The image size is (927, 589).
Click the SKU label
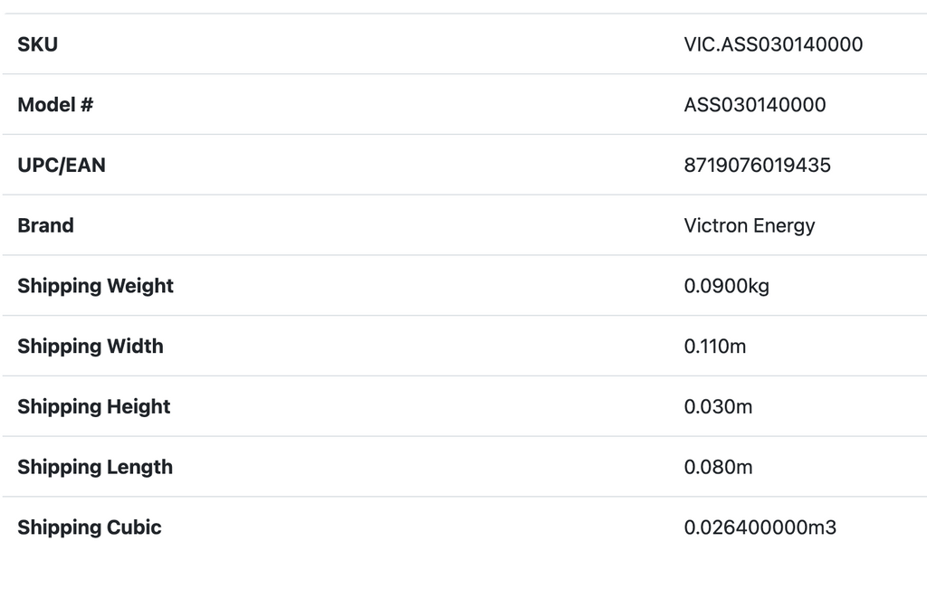(37, 44)
